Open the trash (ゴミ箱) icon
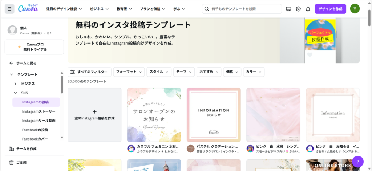Image resolution: width=372 pixels, height=171 pixels. 12,162
